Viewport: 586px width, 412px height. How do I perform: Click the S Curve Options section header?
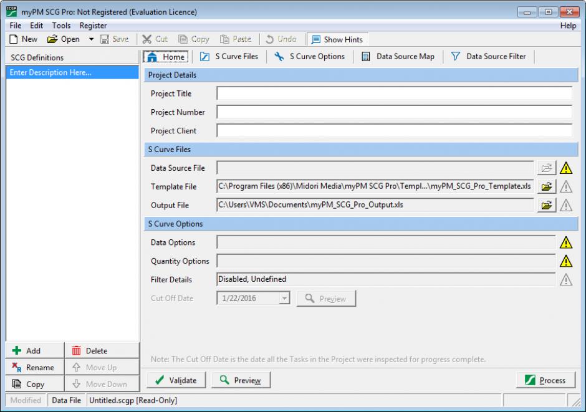pyautogui.click(x=361, y=224)
